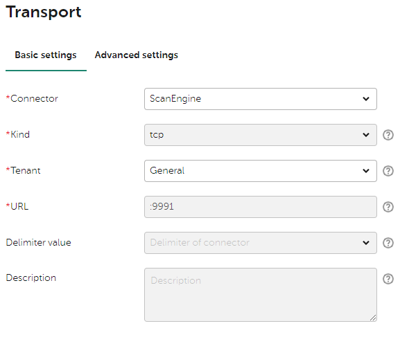Open the Kind dropdown showing tcp
This screenshot has height=337, width=400.
[x=261, y=135]
